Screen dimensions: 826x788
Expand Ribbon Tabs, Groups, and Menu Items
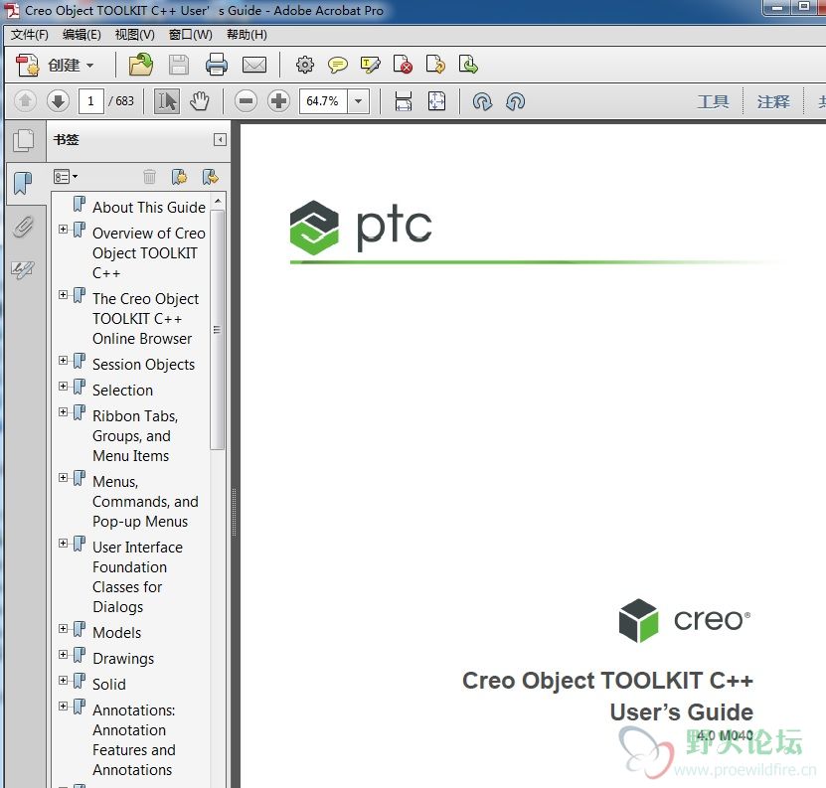[63, 412]
